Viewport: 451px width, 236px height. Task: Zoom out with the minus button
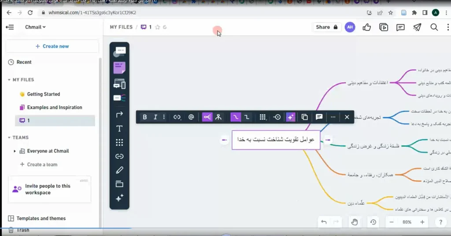point(392,222)
